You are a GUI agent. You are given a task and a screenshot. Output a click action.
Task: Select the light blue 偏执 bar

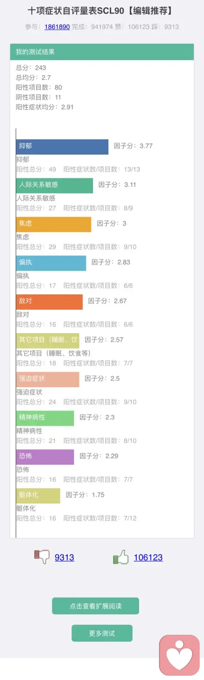[51, 263]
